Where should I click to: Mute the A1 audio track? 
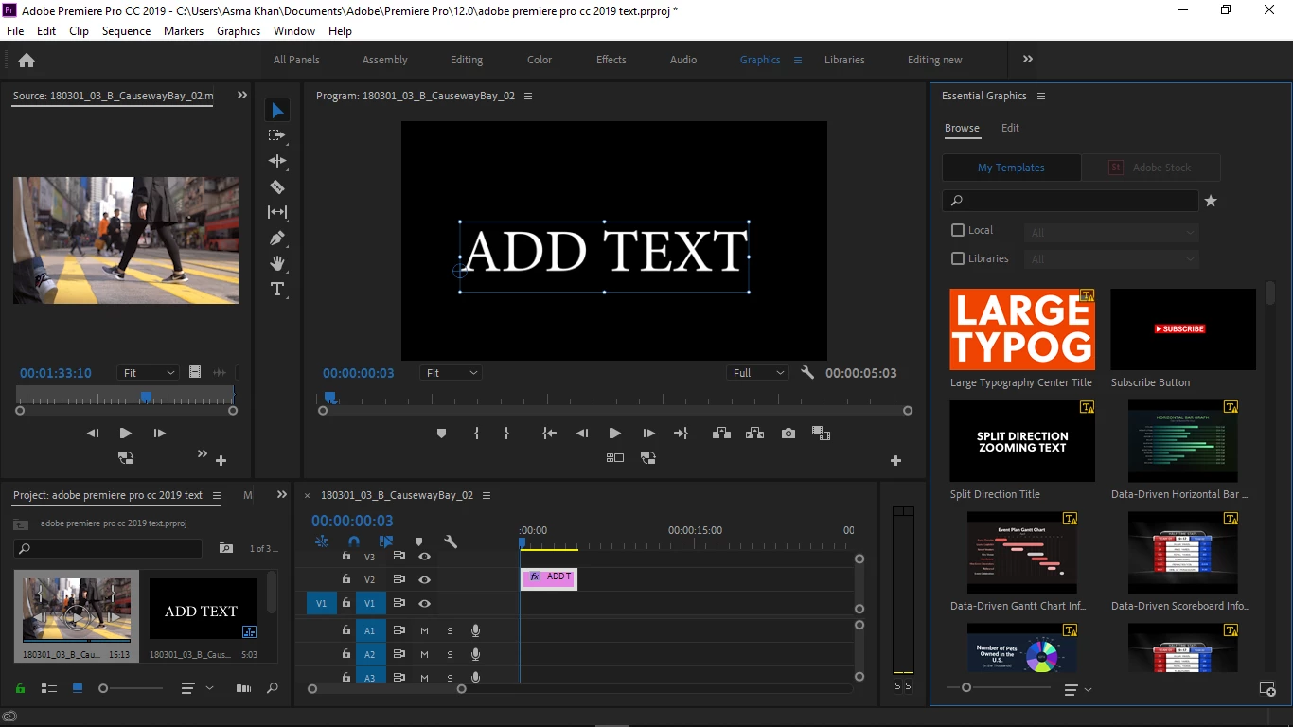(x=424, y=630)
